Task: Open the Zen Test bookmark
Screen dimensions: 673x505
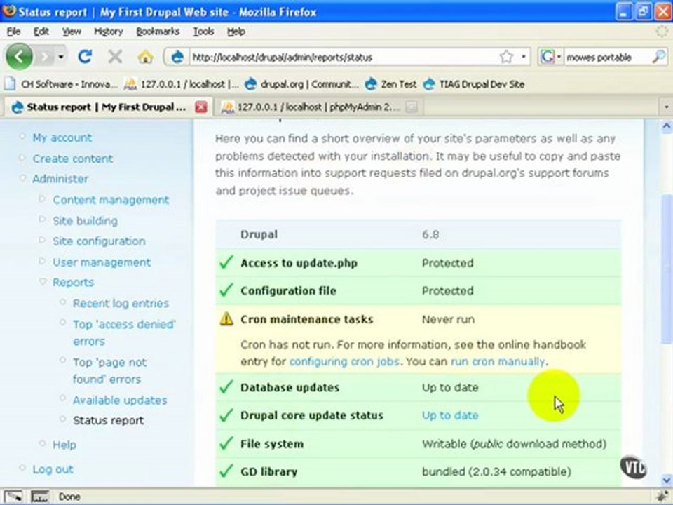Action: point(390,84)
